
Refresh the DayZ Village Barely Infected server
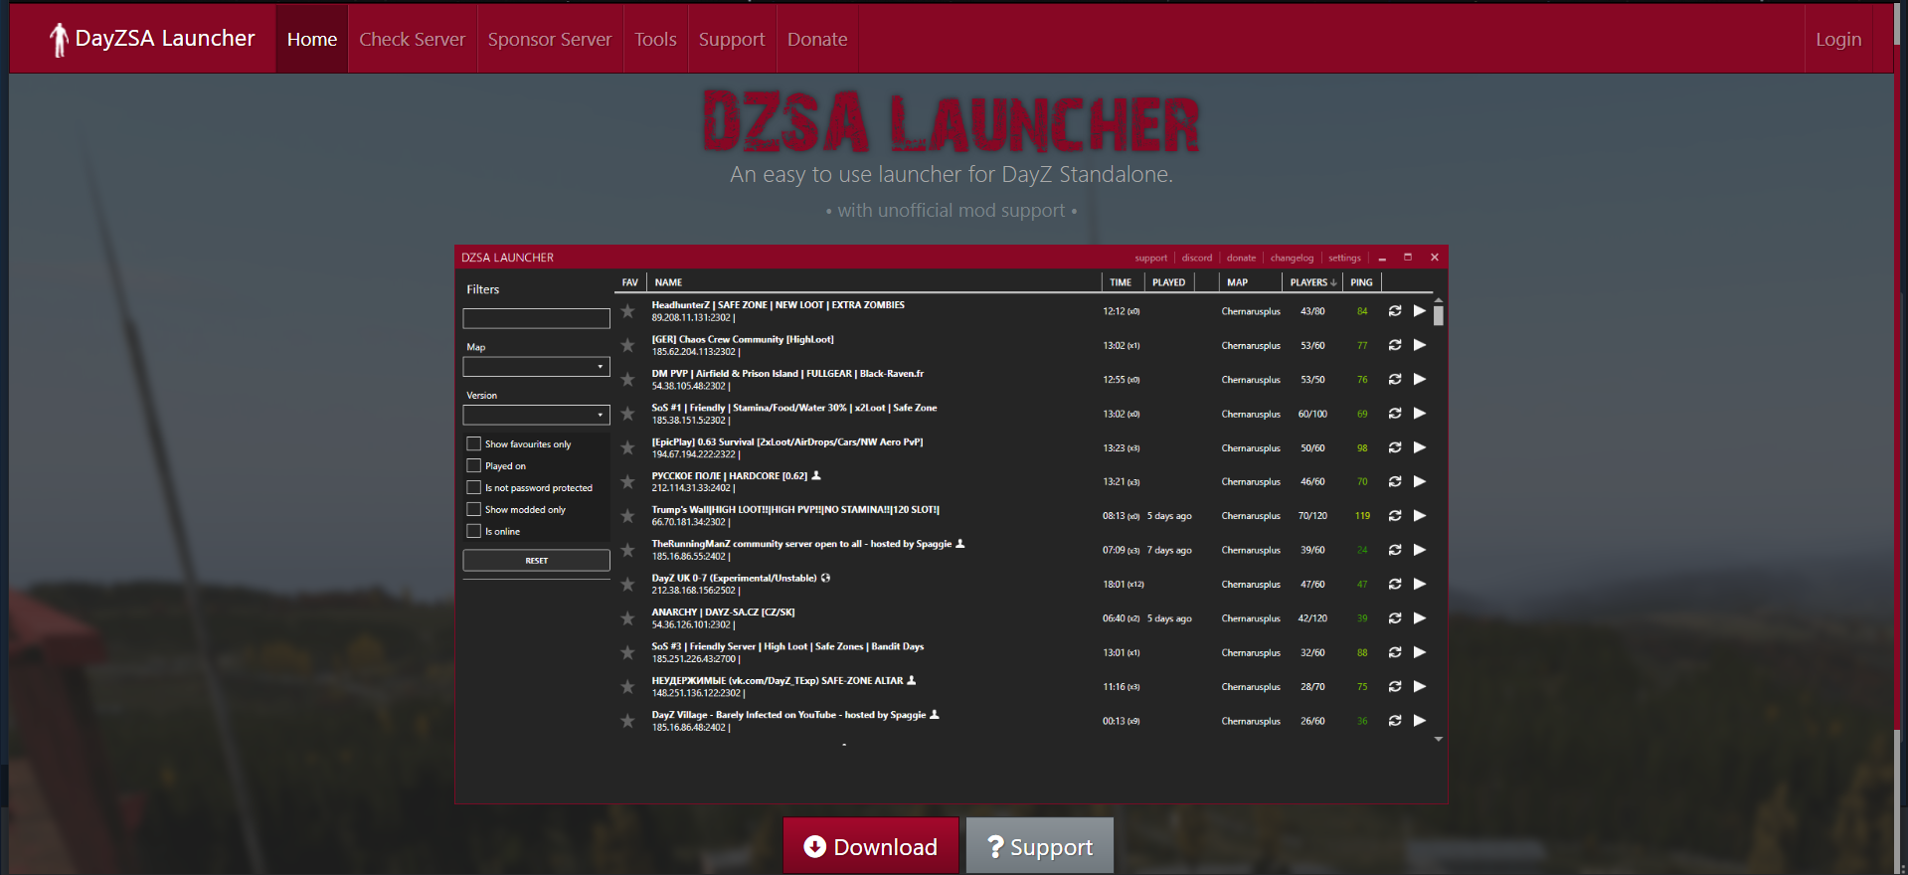click(x=1395, y=721)
